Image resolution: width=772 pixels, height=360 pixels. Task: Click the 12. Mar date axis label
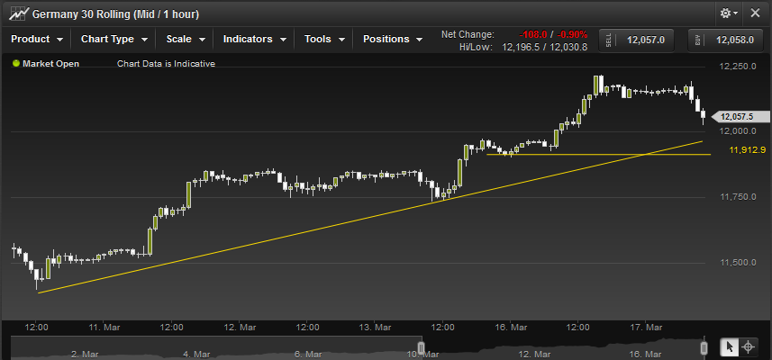[x=240, y=327]
